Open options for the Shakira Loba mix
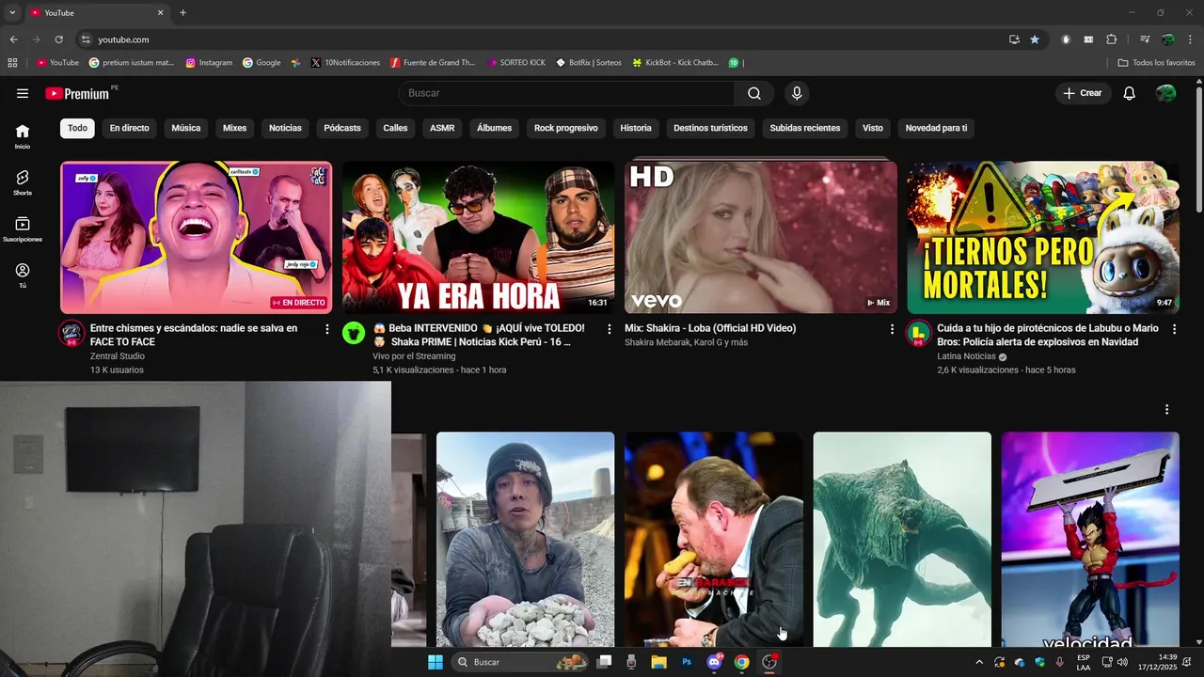 [892, 329]
